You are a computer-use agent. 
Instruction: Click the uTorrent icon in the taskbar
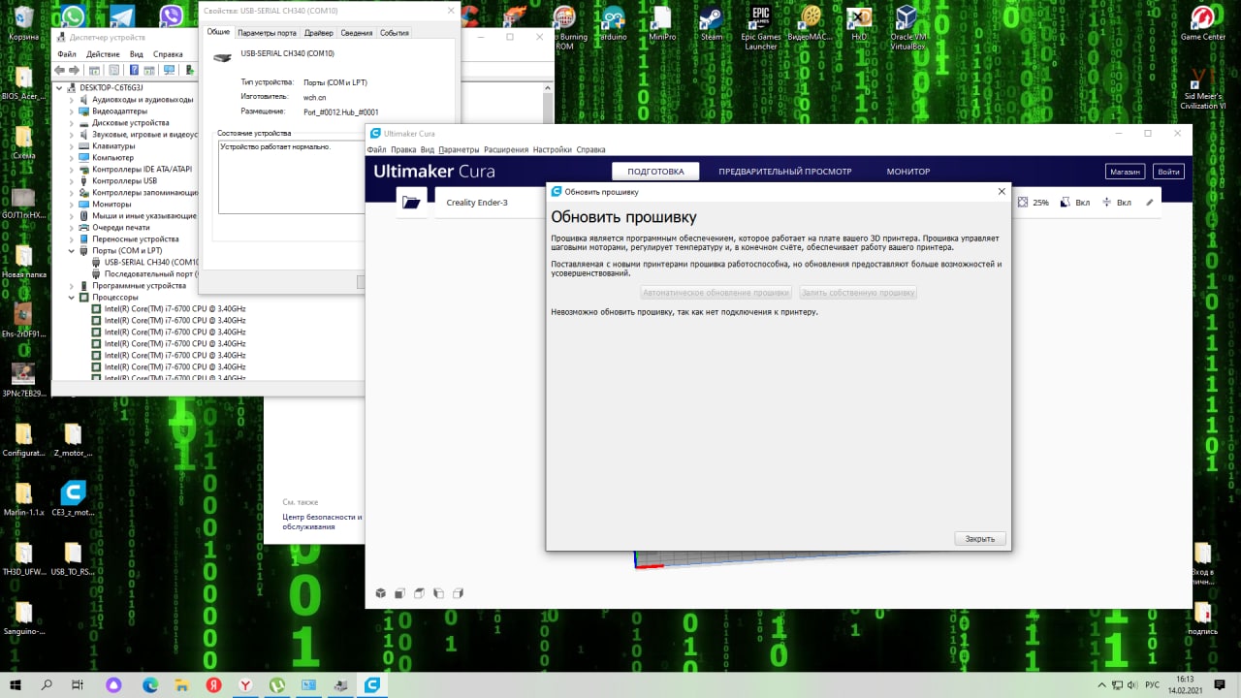[277, 684]
